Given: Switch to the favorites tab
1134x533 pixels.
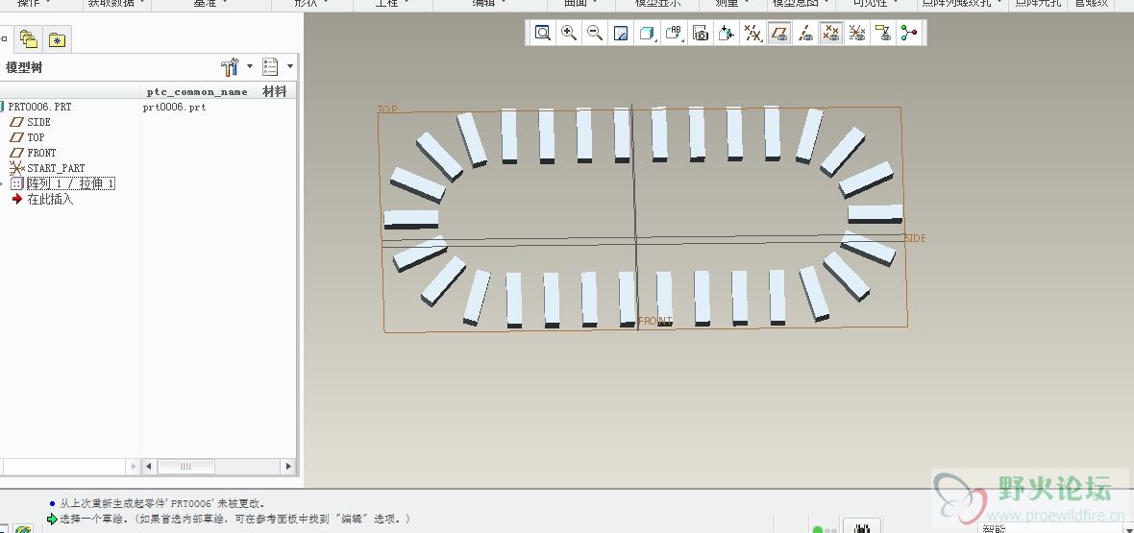Looking at the screenshot, I should point(57,39).
